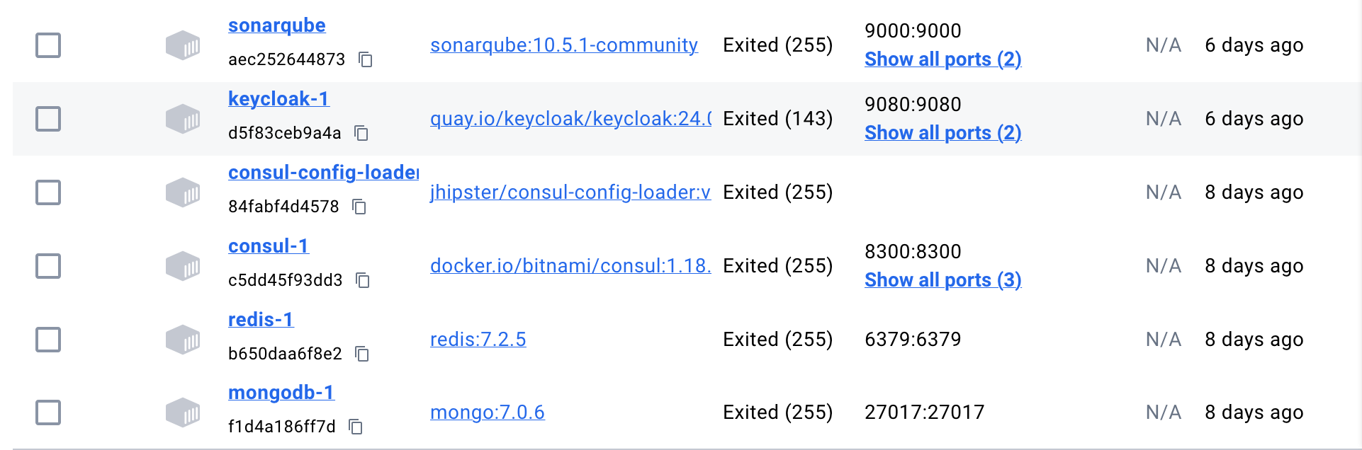Open the mongo:7.0.6 image link
Screen dimensions: 1362x450
click(x=487, y=412)
